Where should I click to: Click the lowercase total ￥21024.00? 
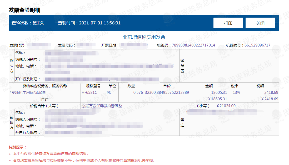226,106
